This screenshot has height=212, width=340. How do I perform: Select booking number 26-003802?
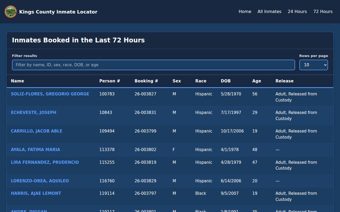(x=145, y=149)
